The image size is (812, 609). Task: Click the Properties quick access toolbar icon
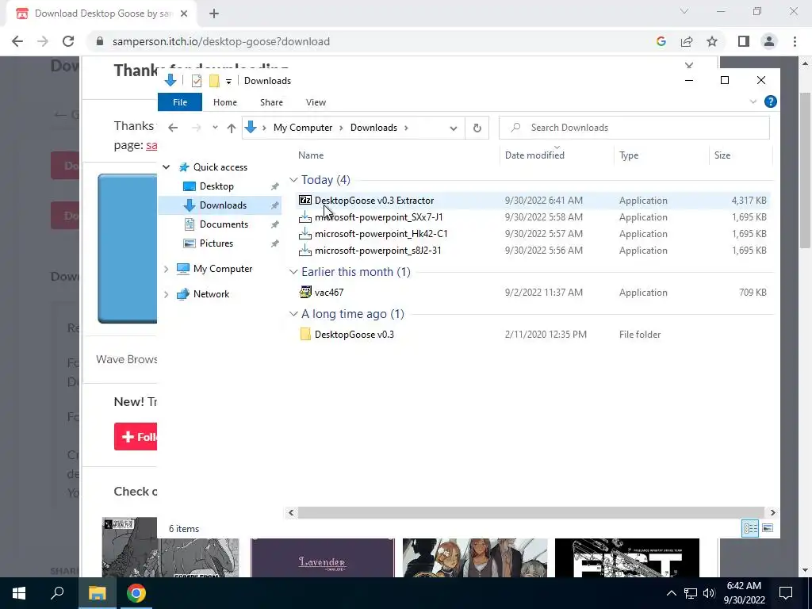coord(197,81)
